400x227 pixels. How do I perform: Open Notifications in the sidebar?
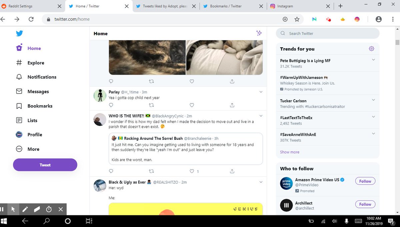[36, 77]
